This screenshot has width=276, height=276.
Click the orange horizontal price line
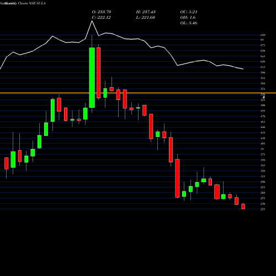pyautogui.click(x=138, y=93)
